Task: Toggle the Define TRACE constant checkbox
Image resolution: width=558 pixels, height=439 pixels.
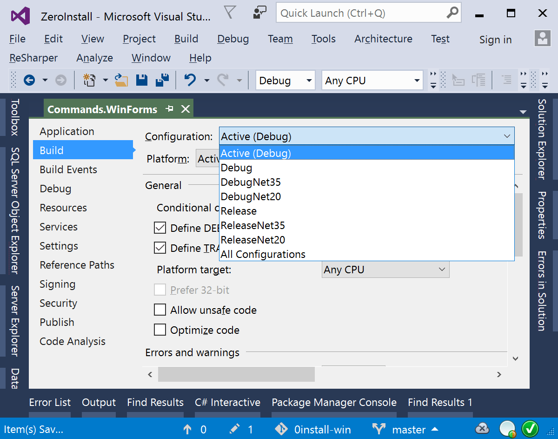Action: tap(160, 248)
